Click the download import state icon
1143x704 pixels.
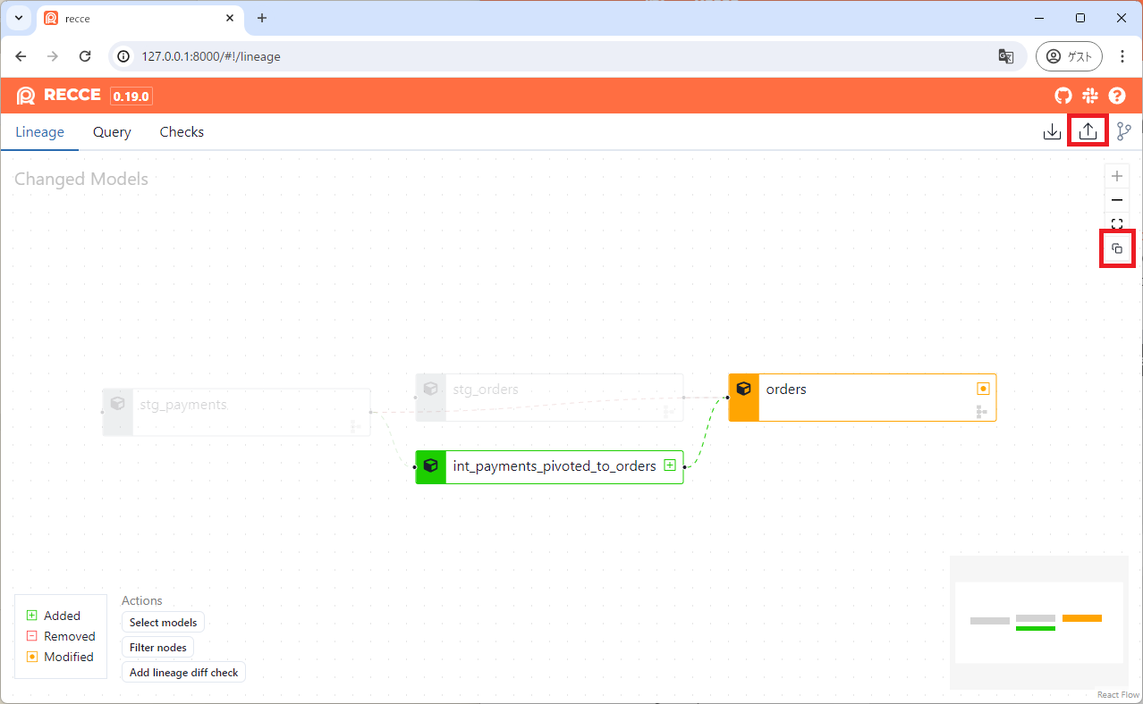(x=1053, y=132)
